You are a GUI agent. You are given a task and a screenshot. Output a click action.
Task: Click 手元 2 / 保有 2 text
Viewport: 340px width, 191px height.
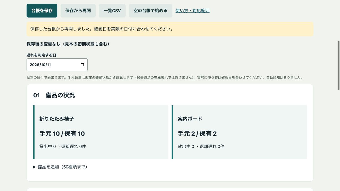[197, 134]
